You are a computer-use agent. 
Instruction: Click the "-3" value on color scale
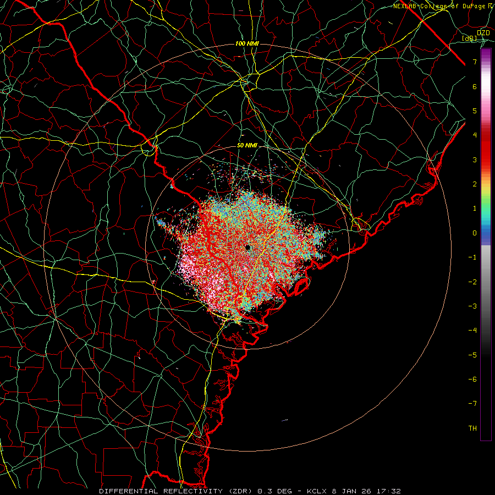[x=472, y=306]
